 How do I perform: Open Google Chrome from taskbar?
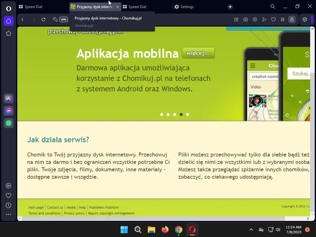pos(179,230)
